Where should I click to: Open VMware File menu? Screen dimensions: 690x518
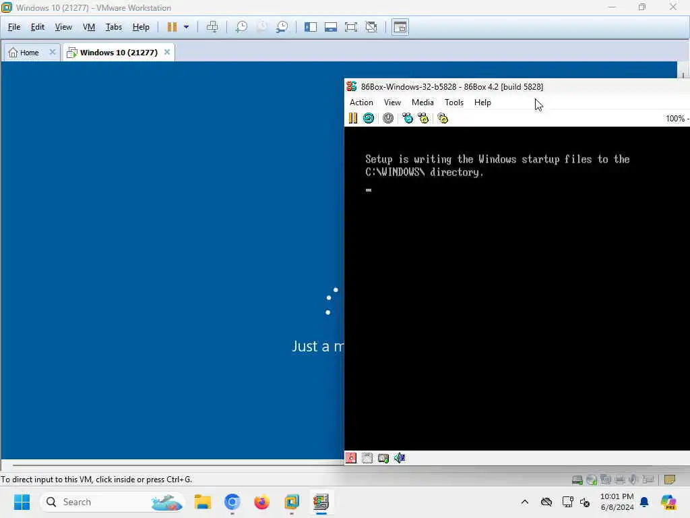tap(14, 27)
